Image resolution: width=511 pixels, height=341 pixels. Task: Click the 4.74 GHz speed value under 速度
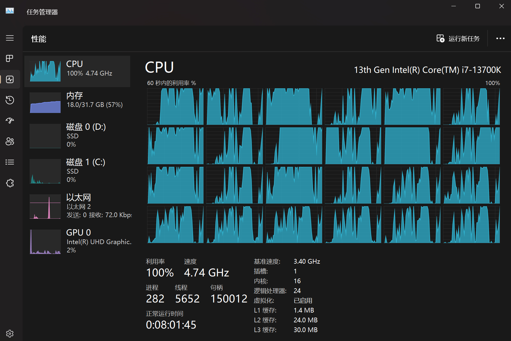click(x=206, y=273)
